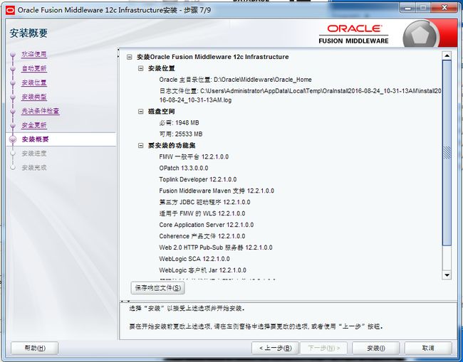This screenshot has width=463, height=362.
Task: Select the Core Application Server 12.2.1.0.0 row
Action: pyautogui.click(x=207, y=225)
